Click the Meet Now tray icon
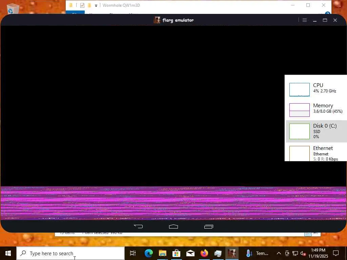The width and height of the screenshot is (347, 260). coord(287,253)
